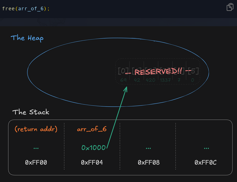Click the green arrowhead pointing at the heap

[126, 89]
